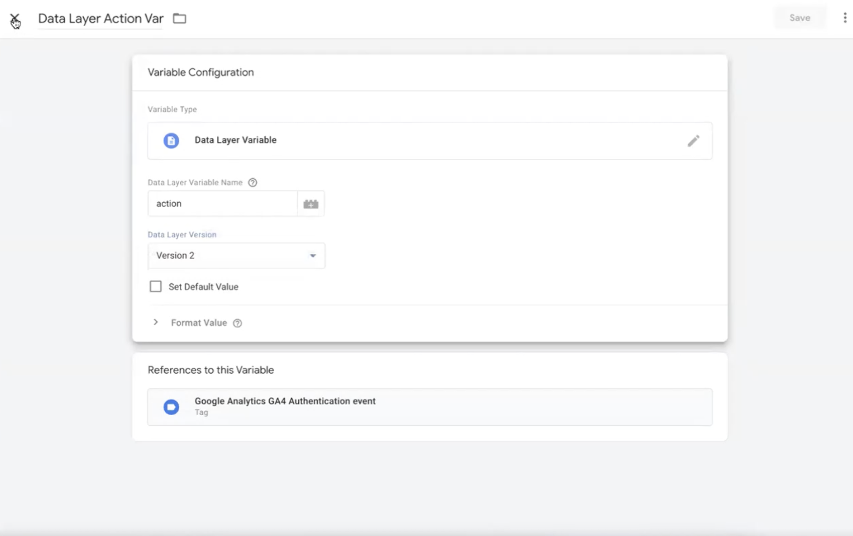Click help icon next to Data Layer Variable Name
Viewport: 853px width, 536px height.
[x=252, y=182]
